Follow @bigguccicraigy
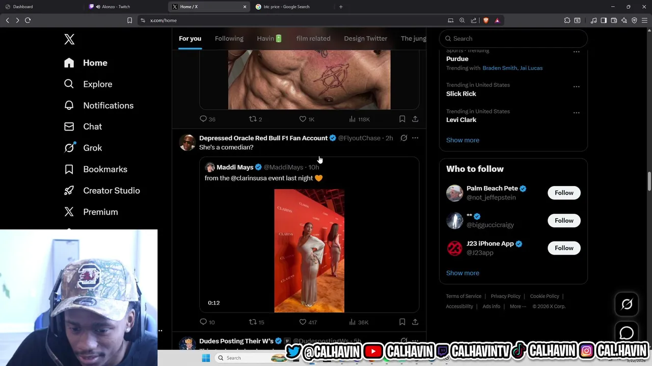This screenshot has width=652, height=366. click(564, 221)
